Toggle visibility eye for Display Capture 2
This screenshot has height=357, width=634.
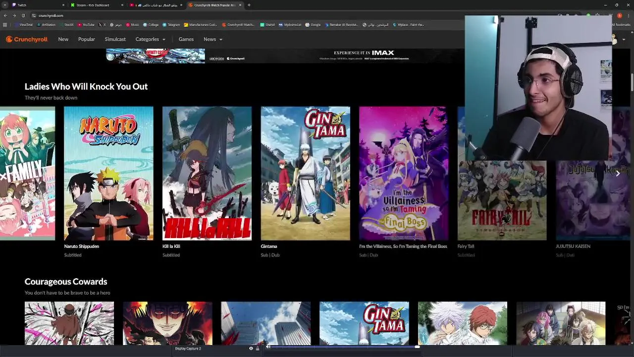click(x=251, y=349)
